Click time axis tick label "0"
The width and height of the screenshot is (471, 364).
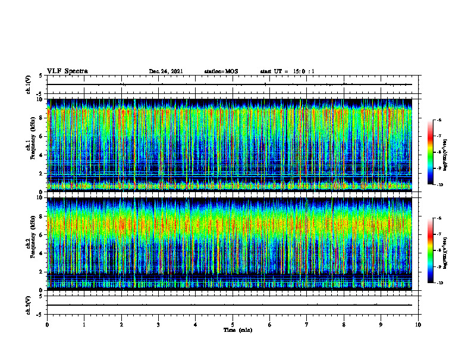(47, 325)
